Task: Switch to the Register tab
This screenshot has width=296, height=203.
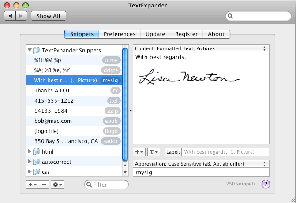Action: [x=186, y=34]
